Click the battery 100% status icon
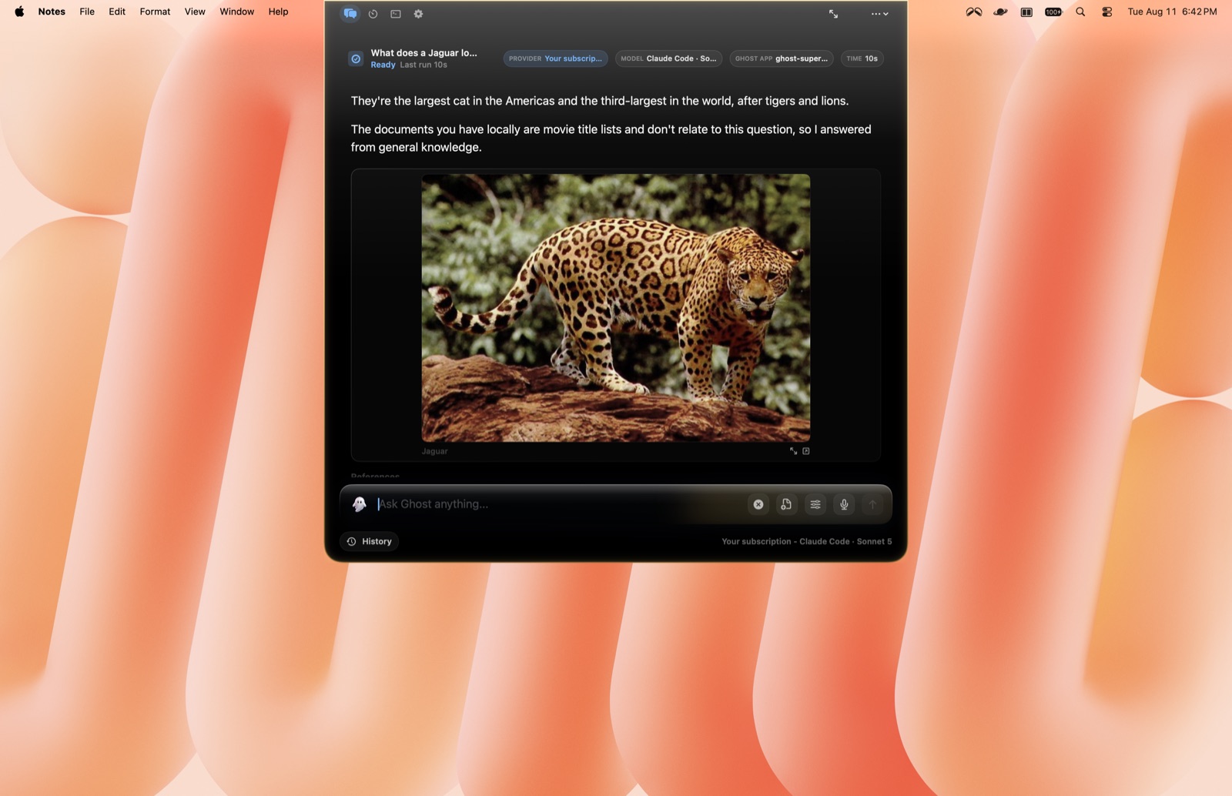 click(1053, 12)
